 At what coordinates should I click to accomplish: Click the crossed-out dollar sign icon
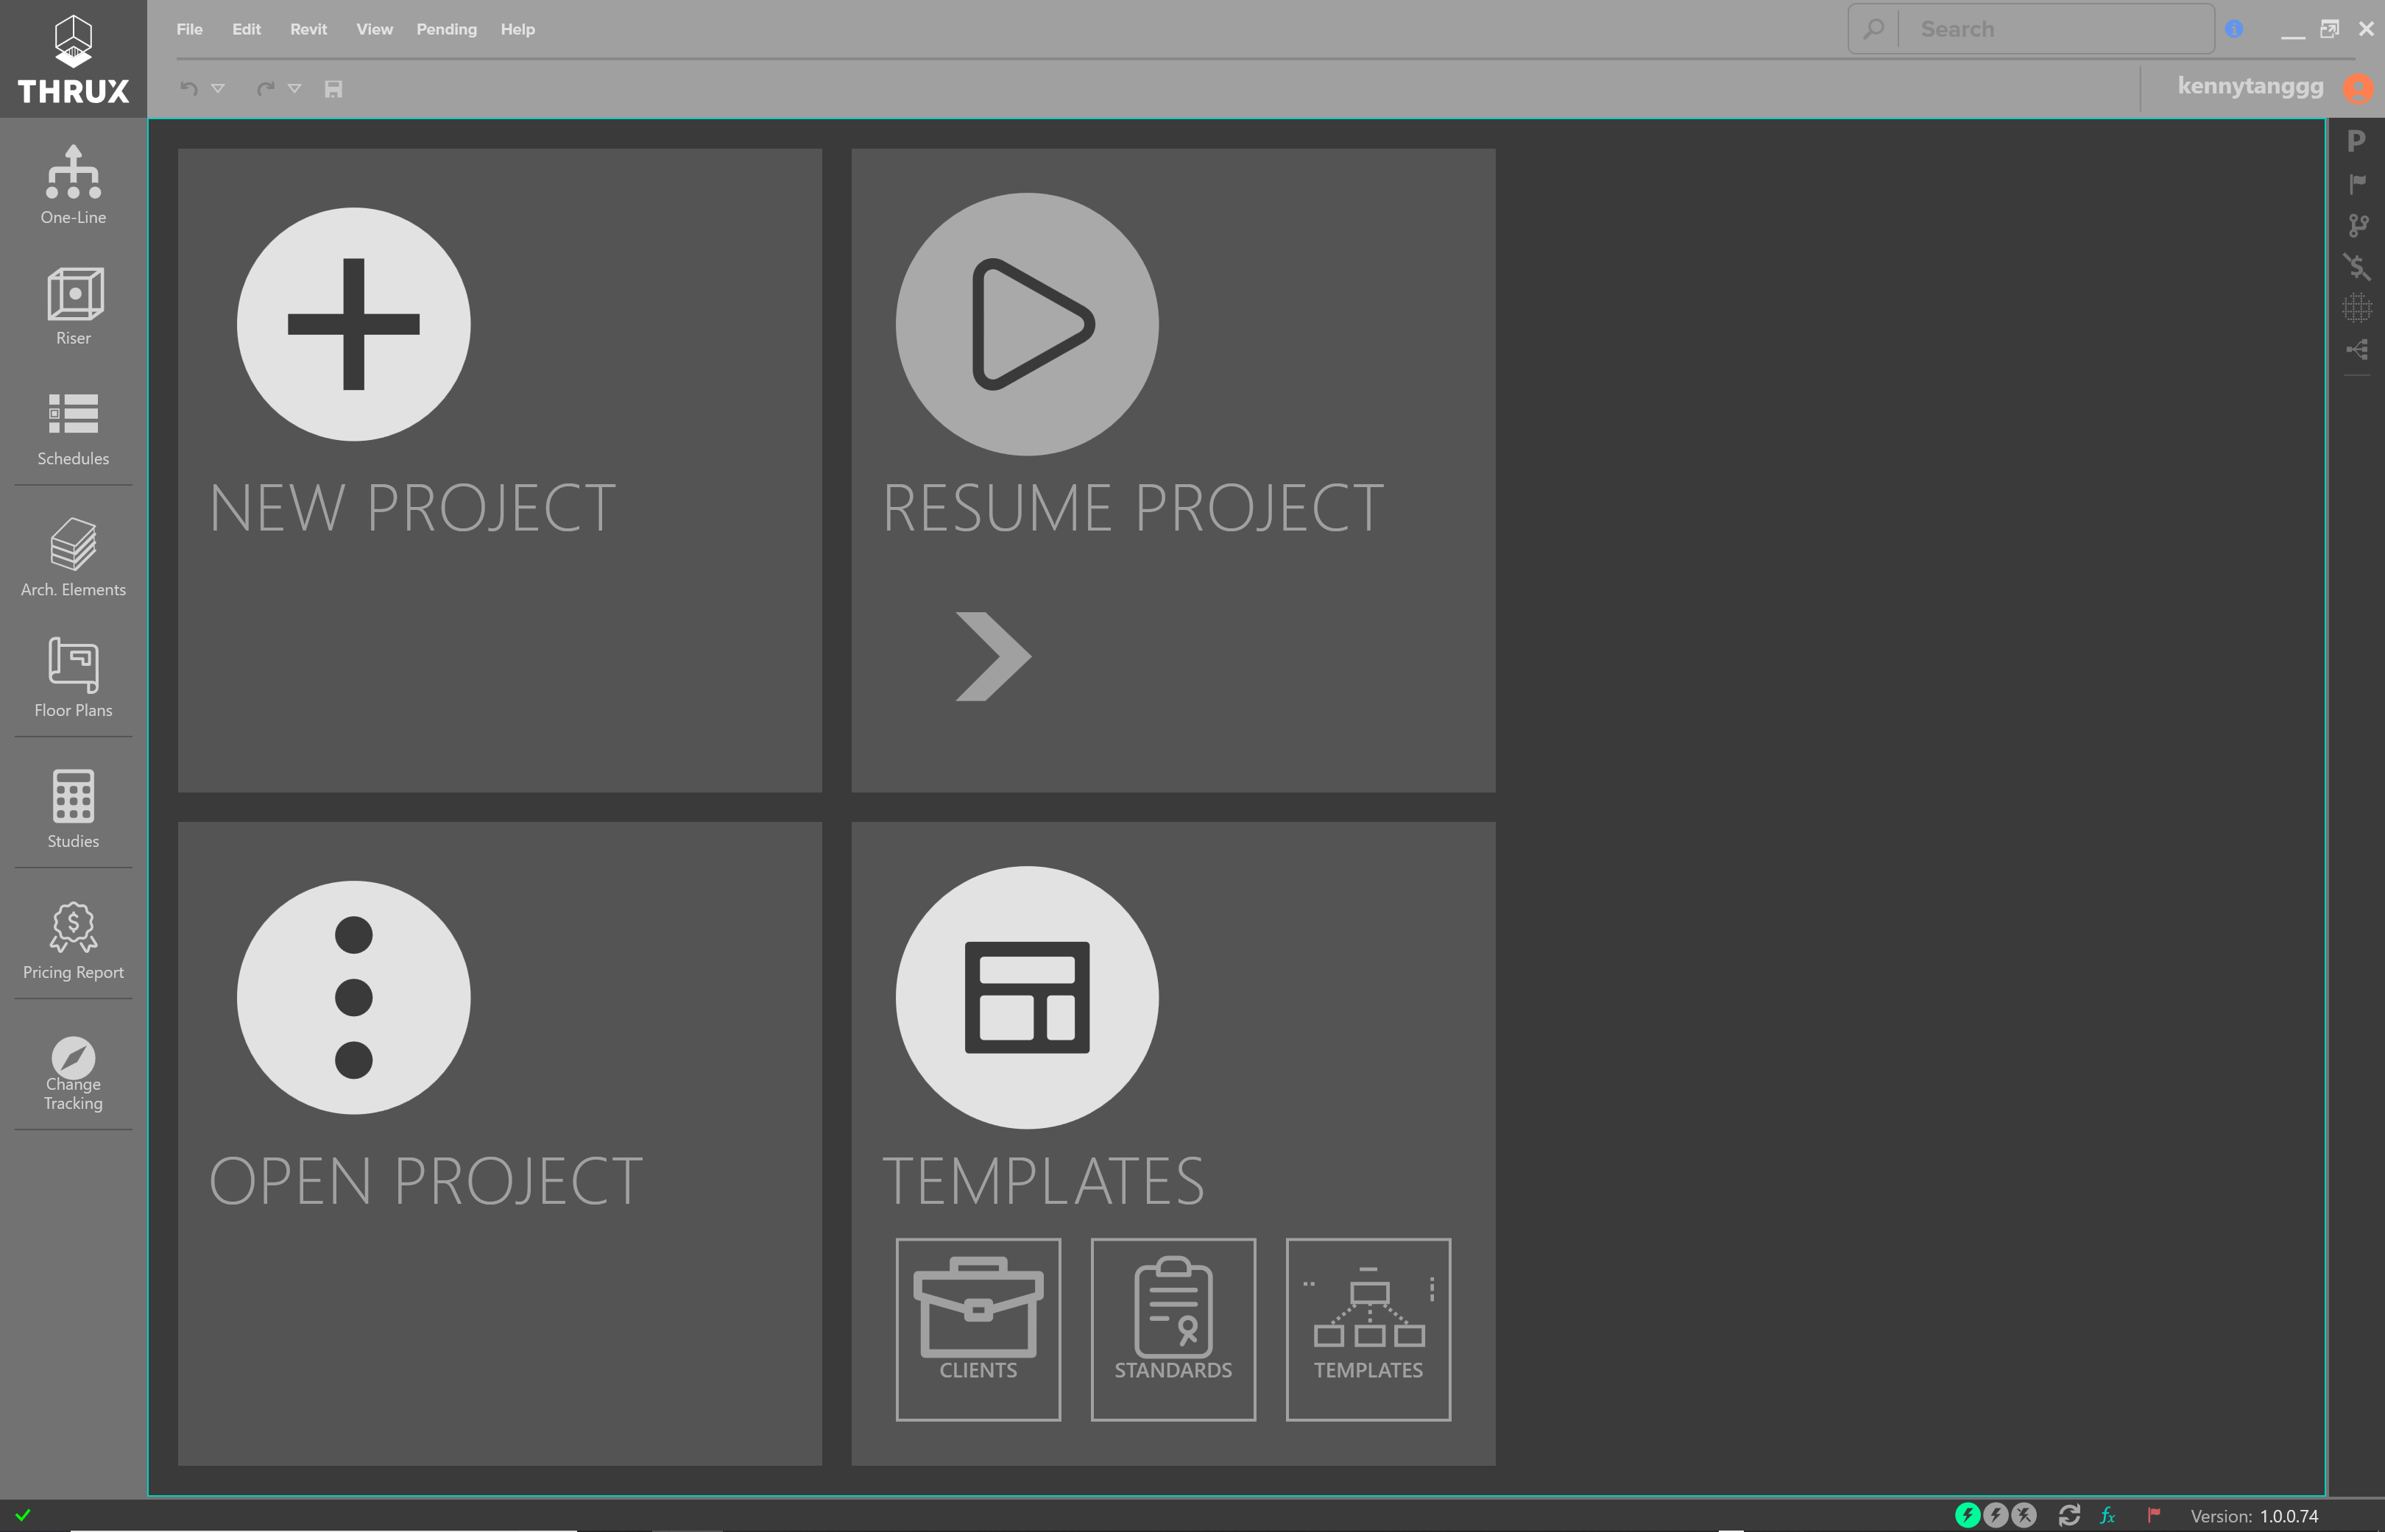tap(2356, 266)
